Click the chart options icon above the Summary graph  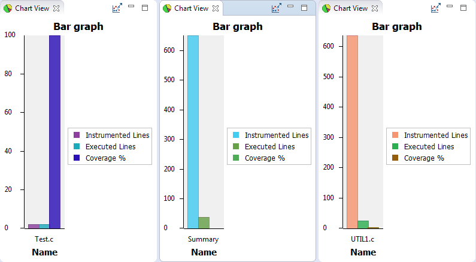click(276, 8)
